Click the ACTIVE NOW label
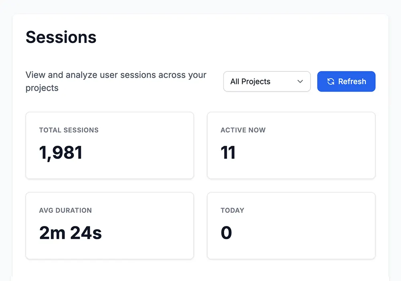Viewport: 401px width, 281px height. [x=243, y=130]
